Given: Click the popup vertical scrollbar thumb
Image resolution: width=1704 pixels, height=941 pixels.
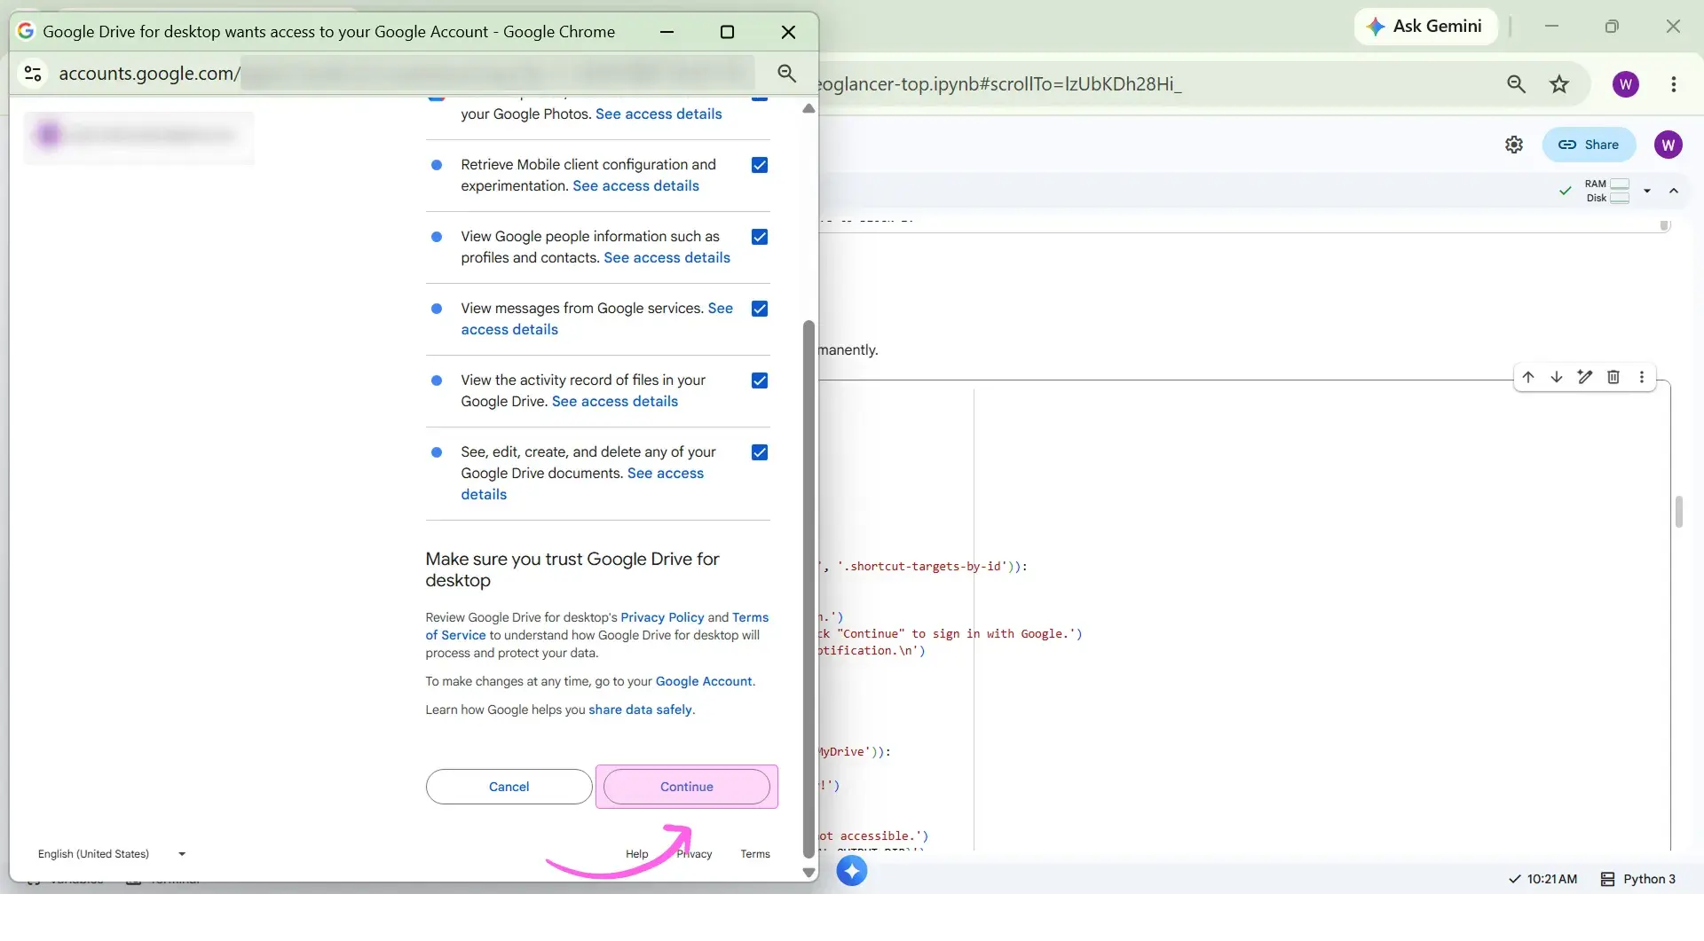Looking at the screenshot, I should [x=809, y=589].
